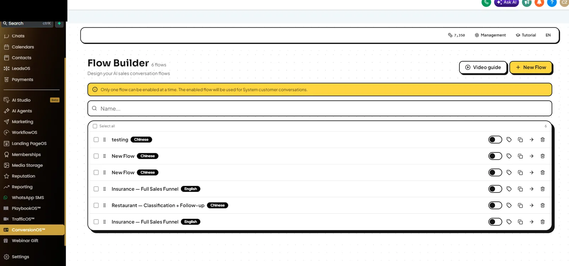Image resolution: width=569 pixels, height=266 pixels.
Task: Open the Ask AI assistant button
Action: click(x=506, y=2)
